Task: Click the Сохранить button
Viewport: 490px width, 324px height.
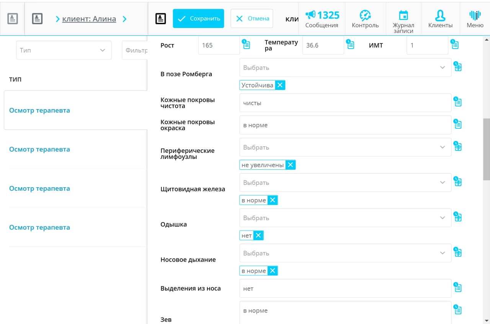Action: (x=198, y=18)
